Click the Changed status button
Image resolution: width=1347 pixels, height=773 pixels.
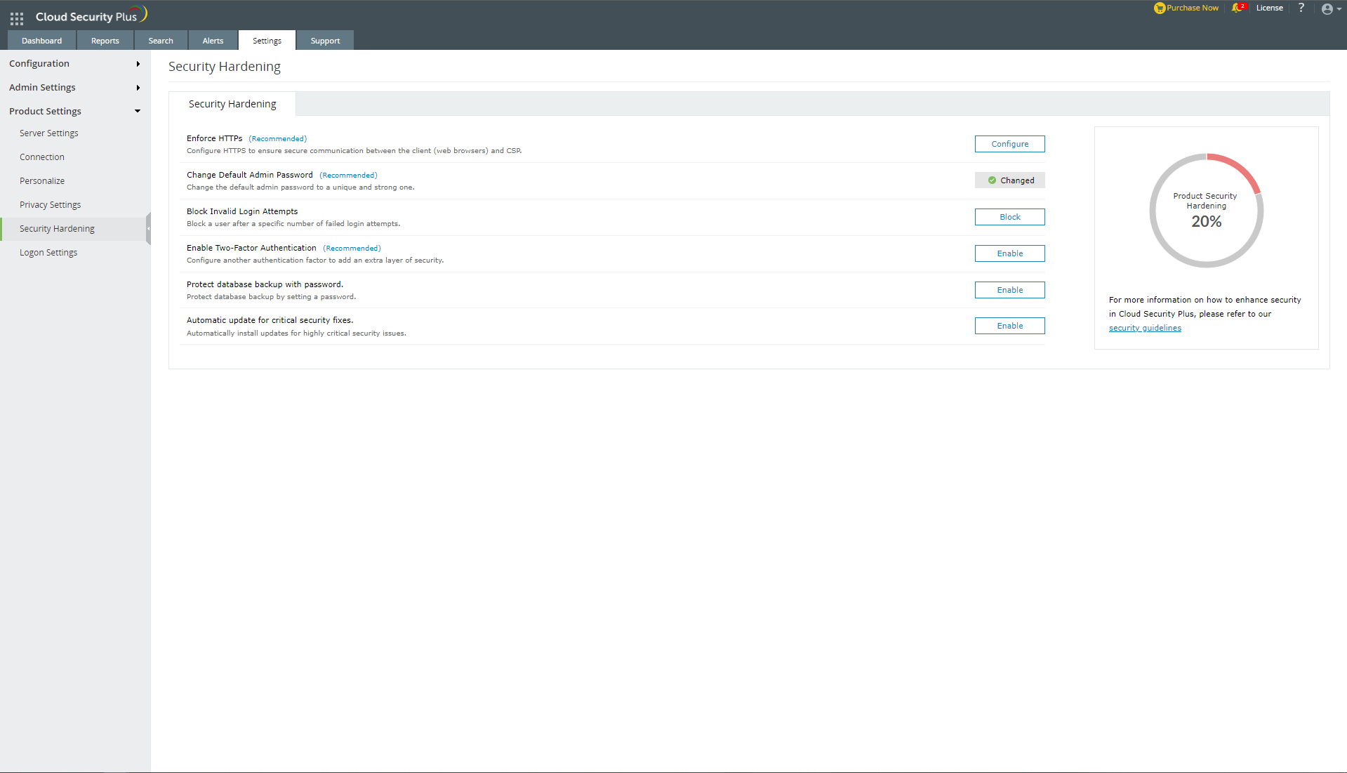coord(1009,180)
